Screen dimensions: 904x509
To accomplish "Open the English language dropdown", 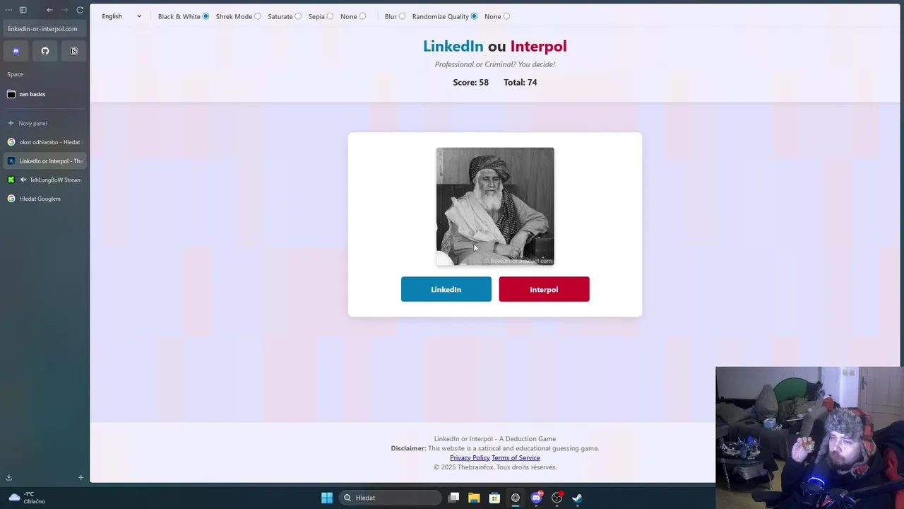I will tap(121, 16).
